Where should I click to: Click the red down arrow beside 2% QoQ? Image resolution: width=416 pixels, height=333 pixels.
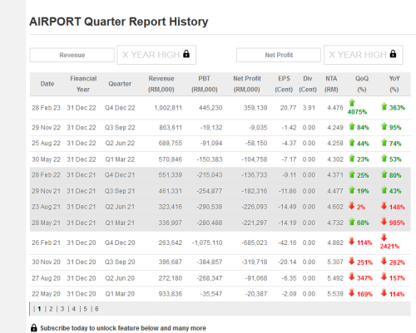coord(352,206)
